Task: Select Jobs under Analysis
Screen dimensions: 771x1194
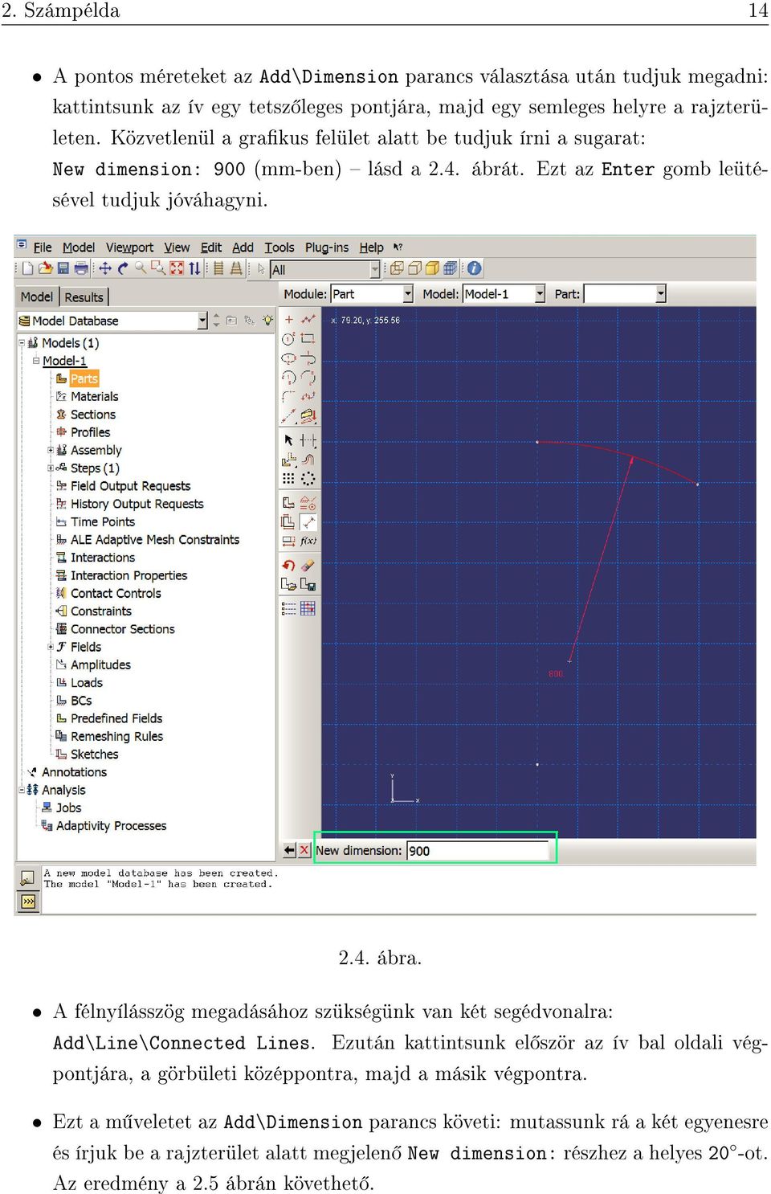Action: click(x=68, y=808)
